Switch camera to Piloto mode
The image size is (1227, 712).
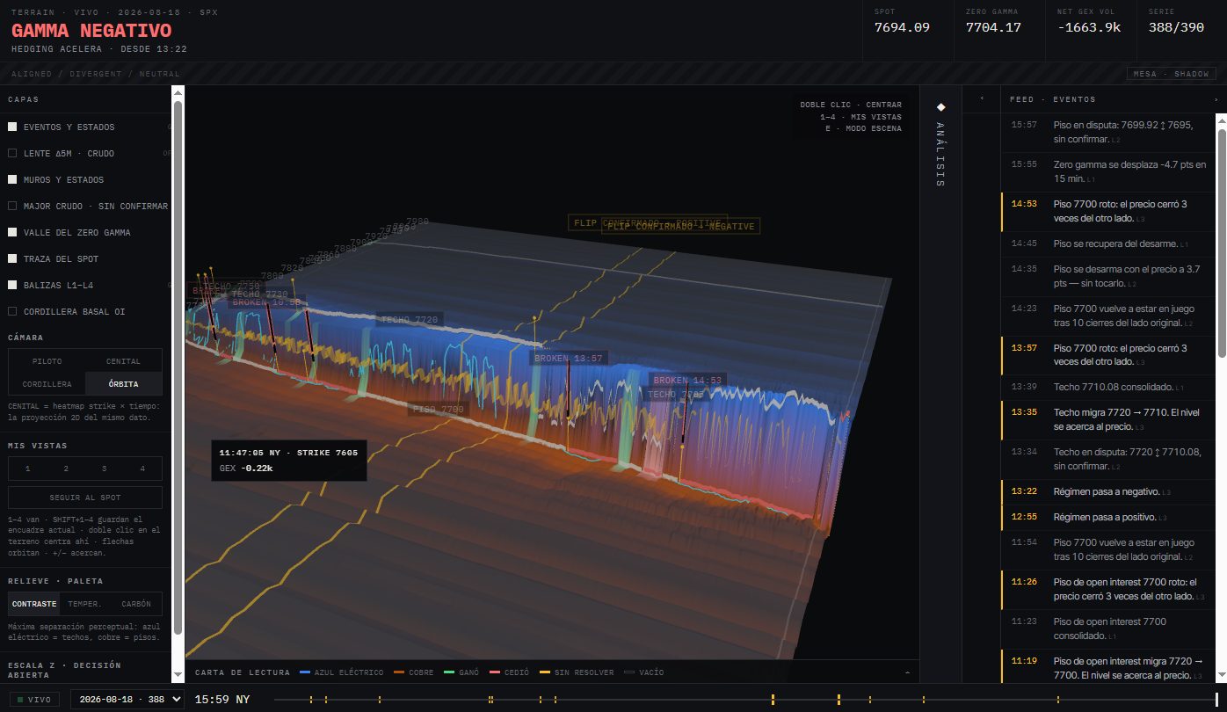click(x=47, y=360)
